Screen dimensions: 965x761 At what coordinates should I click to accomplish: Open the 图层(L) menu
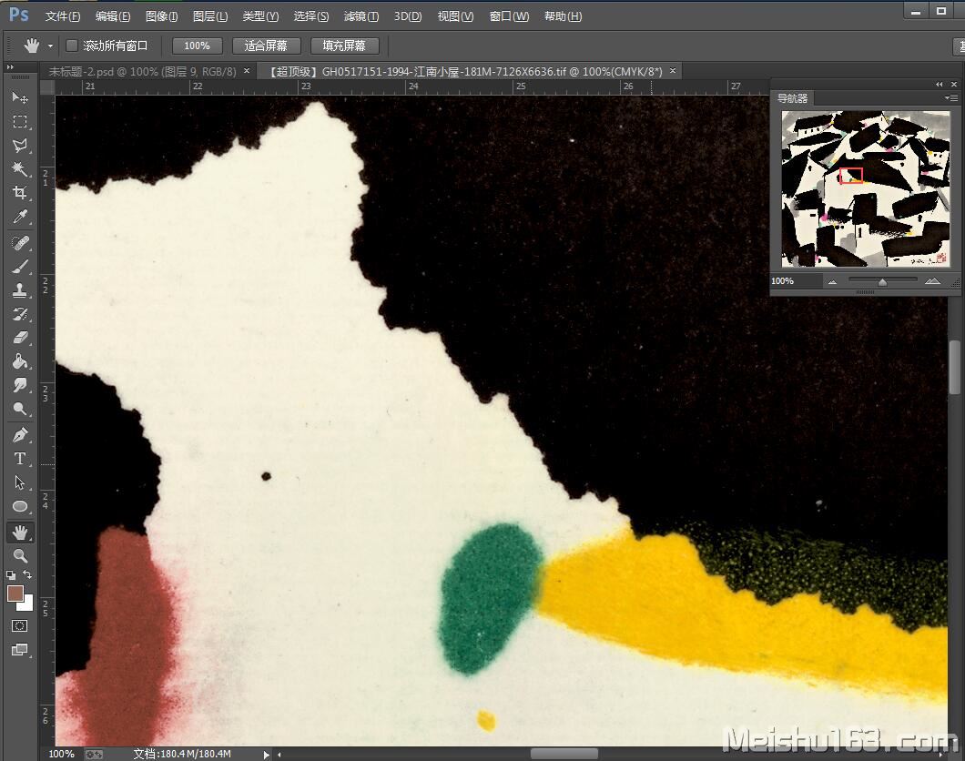(x=210, y=16)
